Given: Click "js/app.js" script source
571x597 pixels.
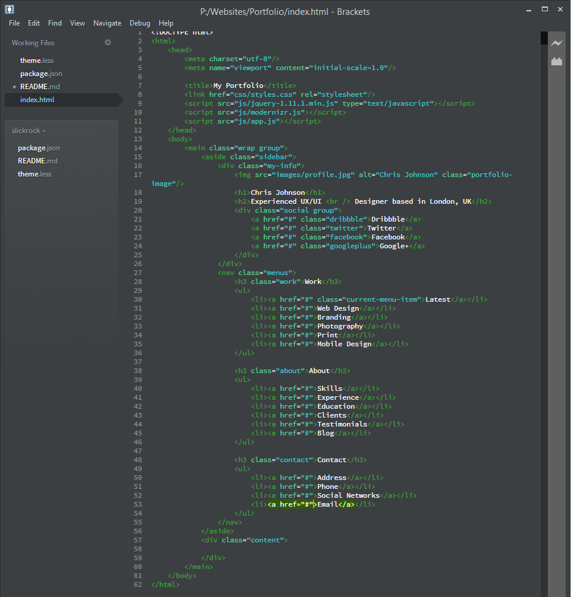Looking at the screenshot, I should click(x=257, y=121).
